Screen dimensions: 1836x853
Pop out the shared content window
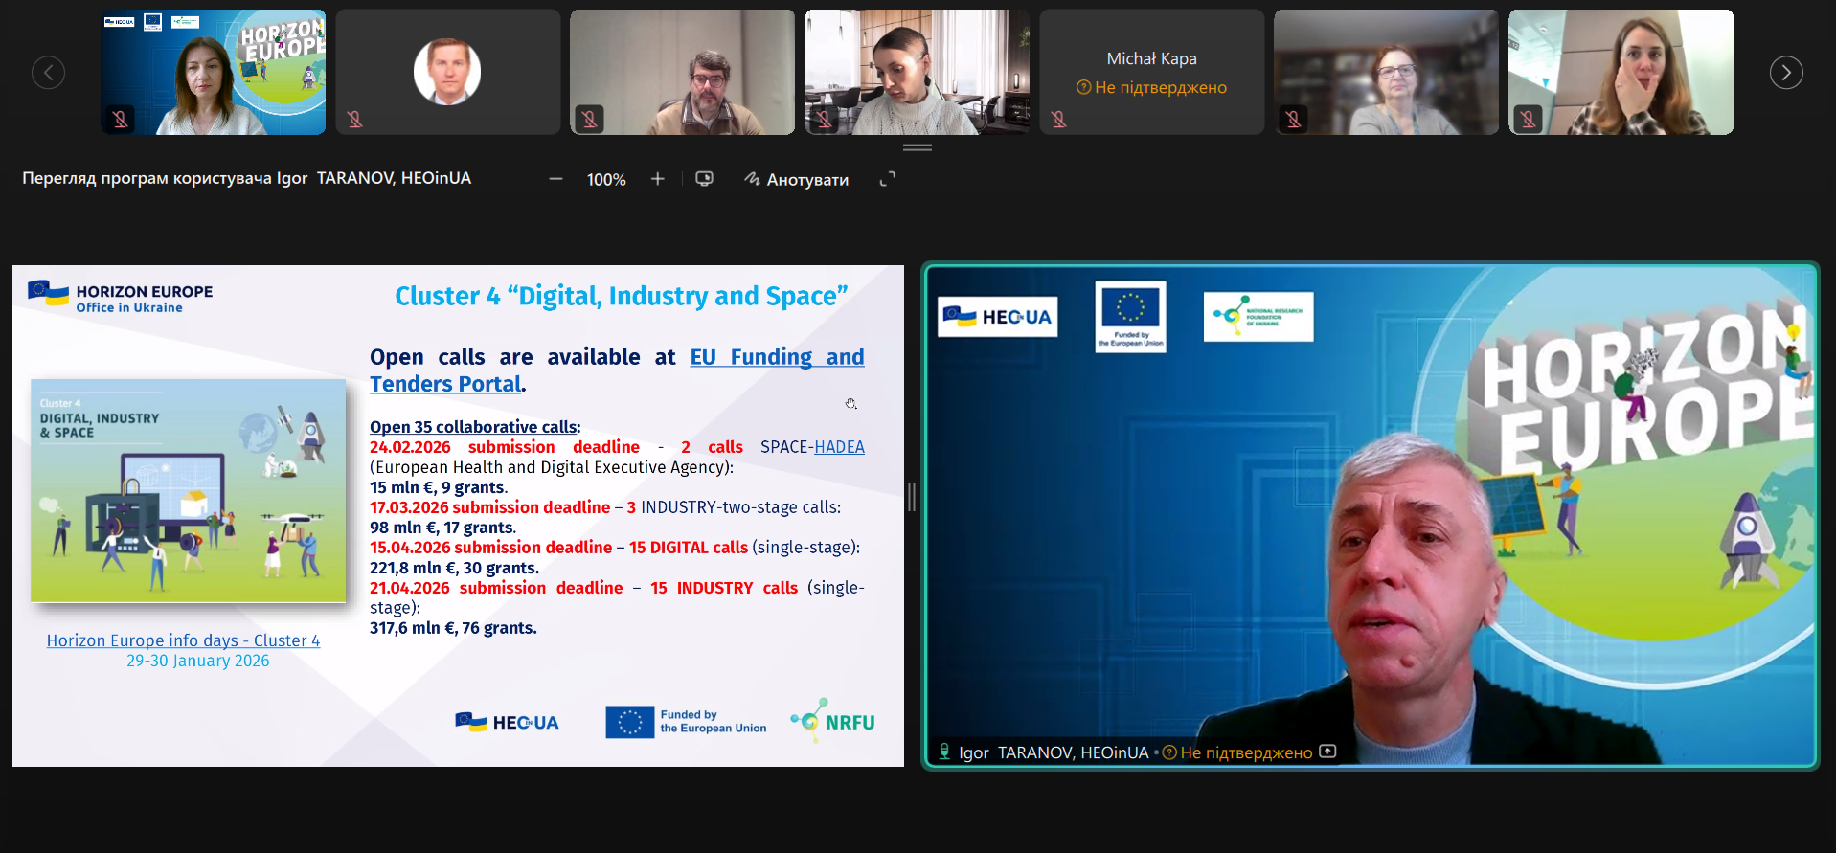pos(704,179)
